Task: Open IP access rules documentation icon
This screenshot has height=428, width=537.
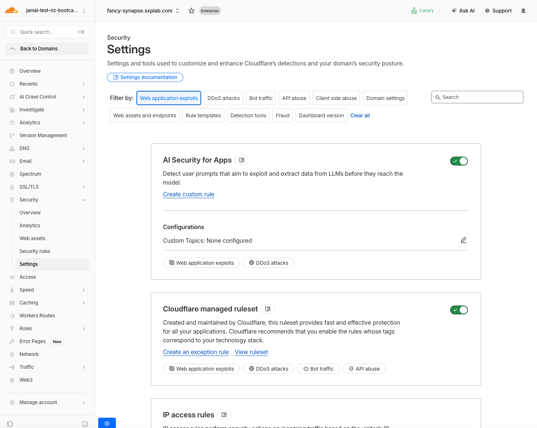Action: (x=224, y=415)
